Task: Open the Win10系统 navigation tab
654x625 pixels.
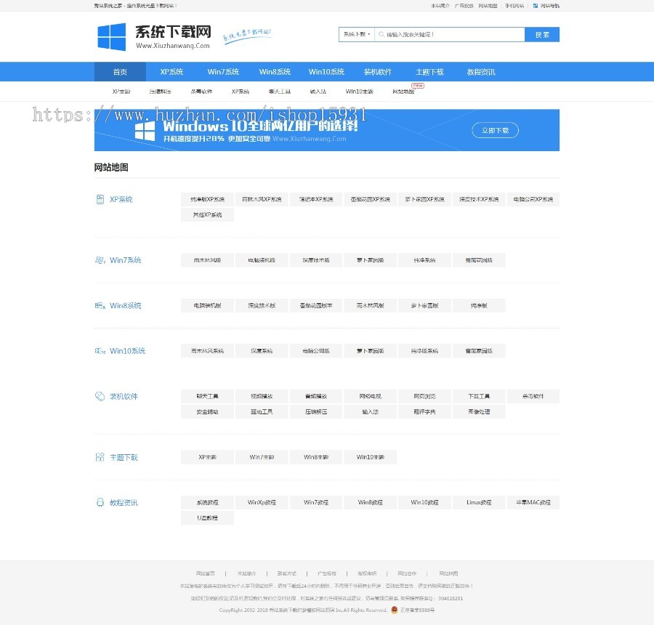Action: click(326, 72)
